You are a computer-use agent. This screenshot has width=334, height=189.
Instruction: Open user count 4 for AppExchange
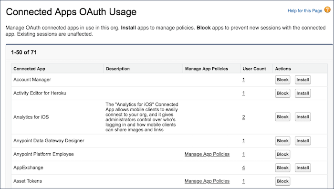click(243, 168)
